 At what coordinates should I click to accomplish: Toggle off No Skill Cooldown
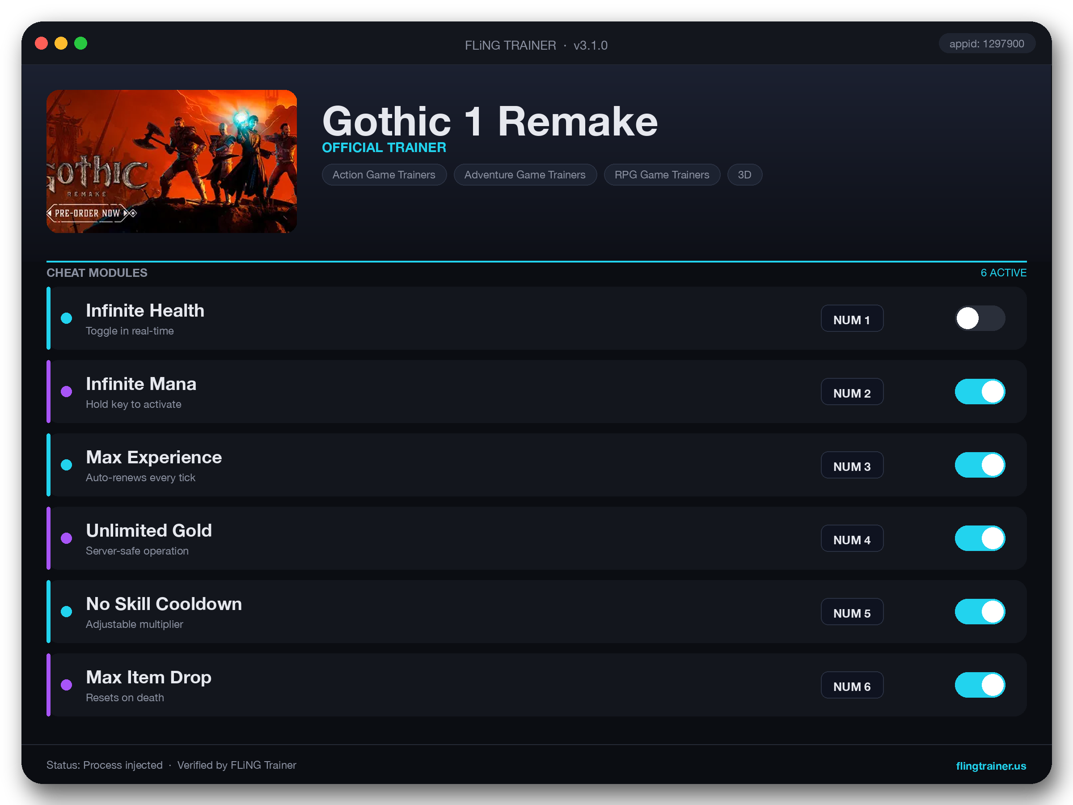(980, 611)
